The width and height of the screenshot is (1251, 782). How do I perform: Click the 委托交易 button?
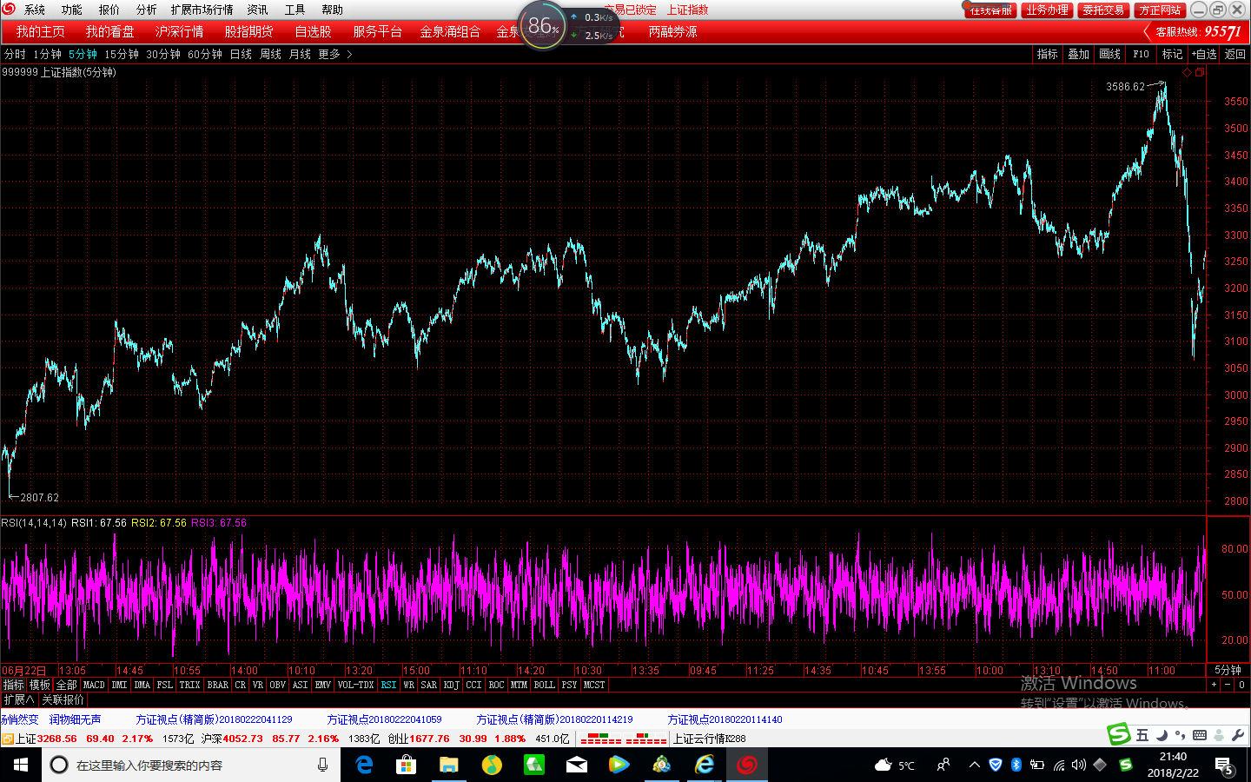(1103, 10)
